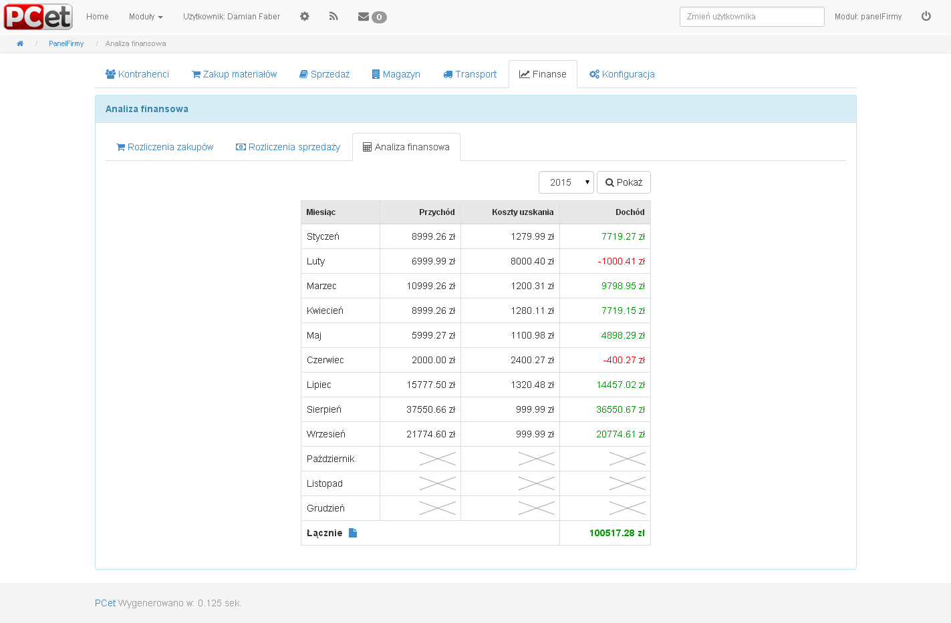Switch to the Sprzedaż tab
This screenshot has height=623, width=951.
pos(324,74)
